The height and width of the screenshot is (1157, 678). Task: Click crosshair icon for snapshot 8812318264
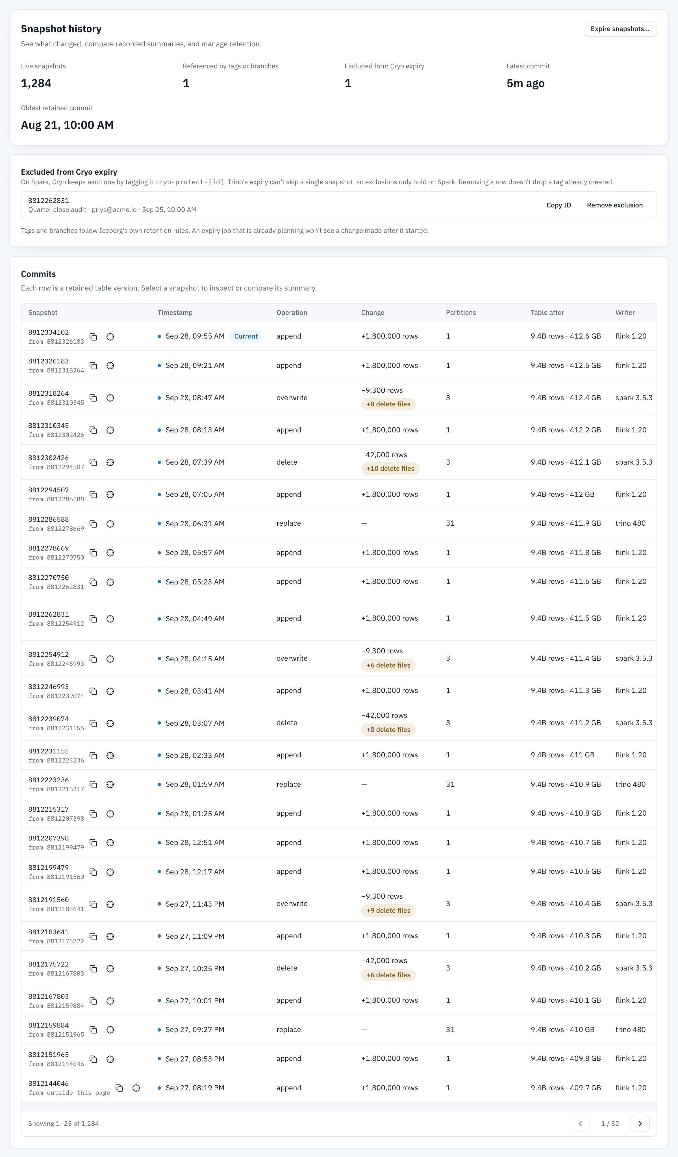(x=110, y=398)
